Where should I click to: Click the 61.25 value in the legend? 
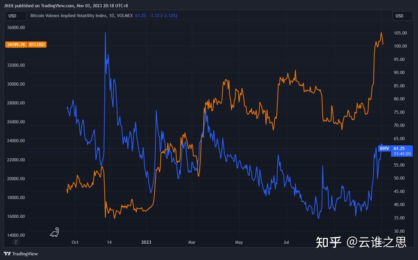[140, 16]
